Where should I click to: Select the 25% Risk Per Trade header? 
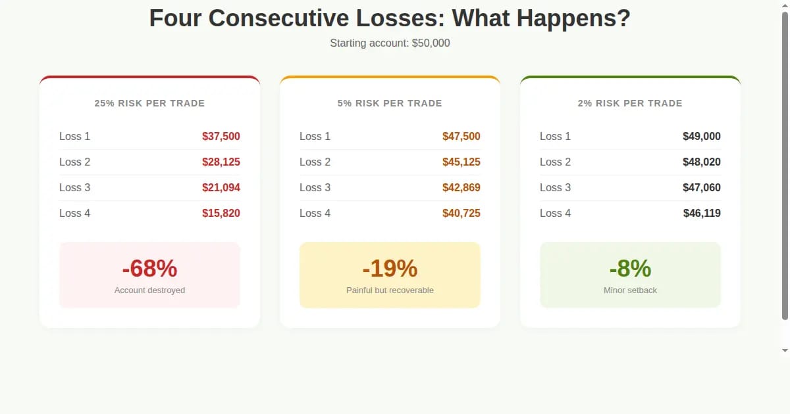coord(149,103)
